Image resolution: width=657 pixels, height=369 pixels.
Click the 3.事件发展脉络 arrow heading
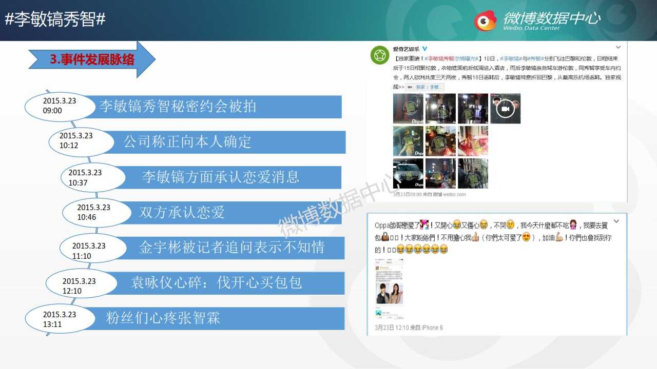pos(92,59)
